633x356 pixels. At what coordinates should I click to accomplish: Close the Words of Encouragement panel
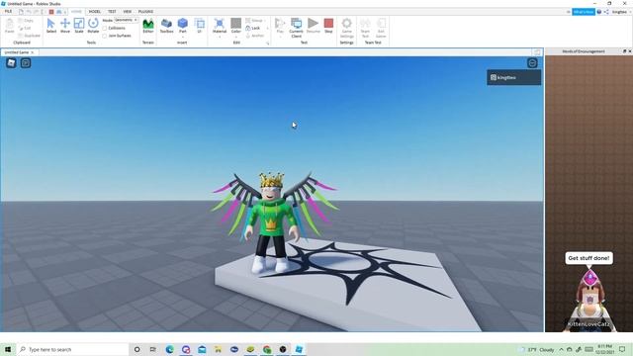point(629,51)
